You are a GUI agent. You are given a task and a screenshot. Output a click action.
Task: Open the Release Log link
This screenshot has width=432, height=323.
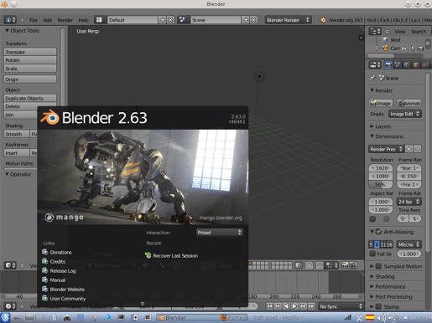[59, 270]
